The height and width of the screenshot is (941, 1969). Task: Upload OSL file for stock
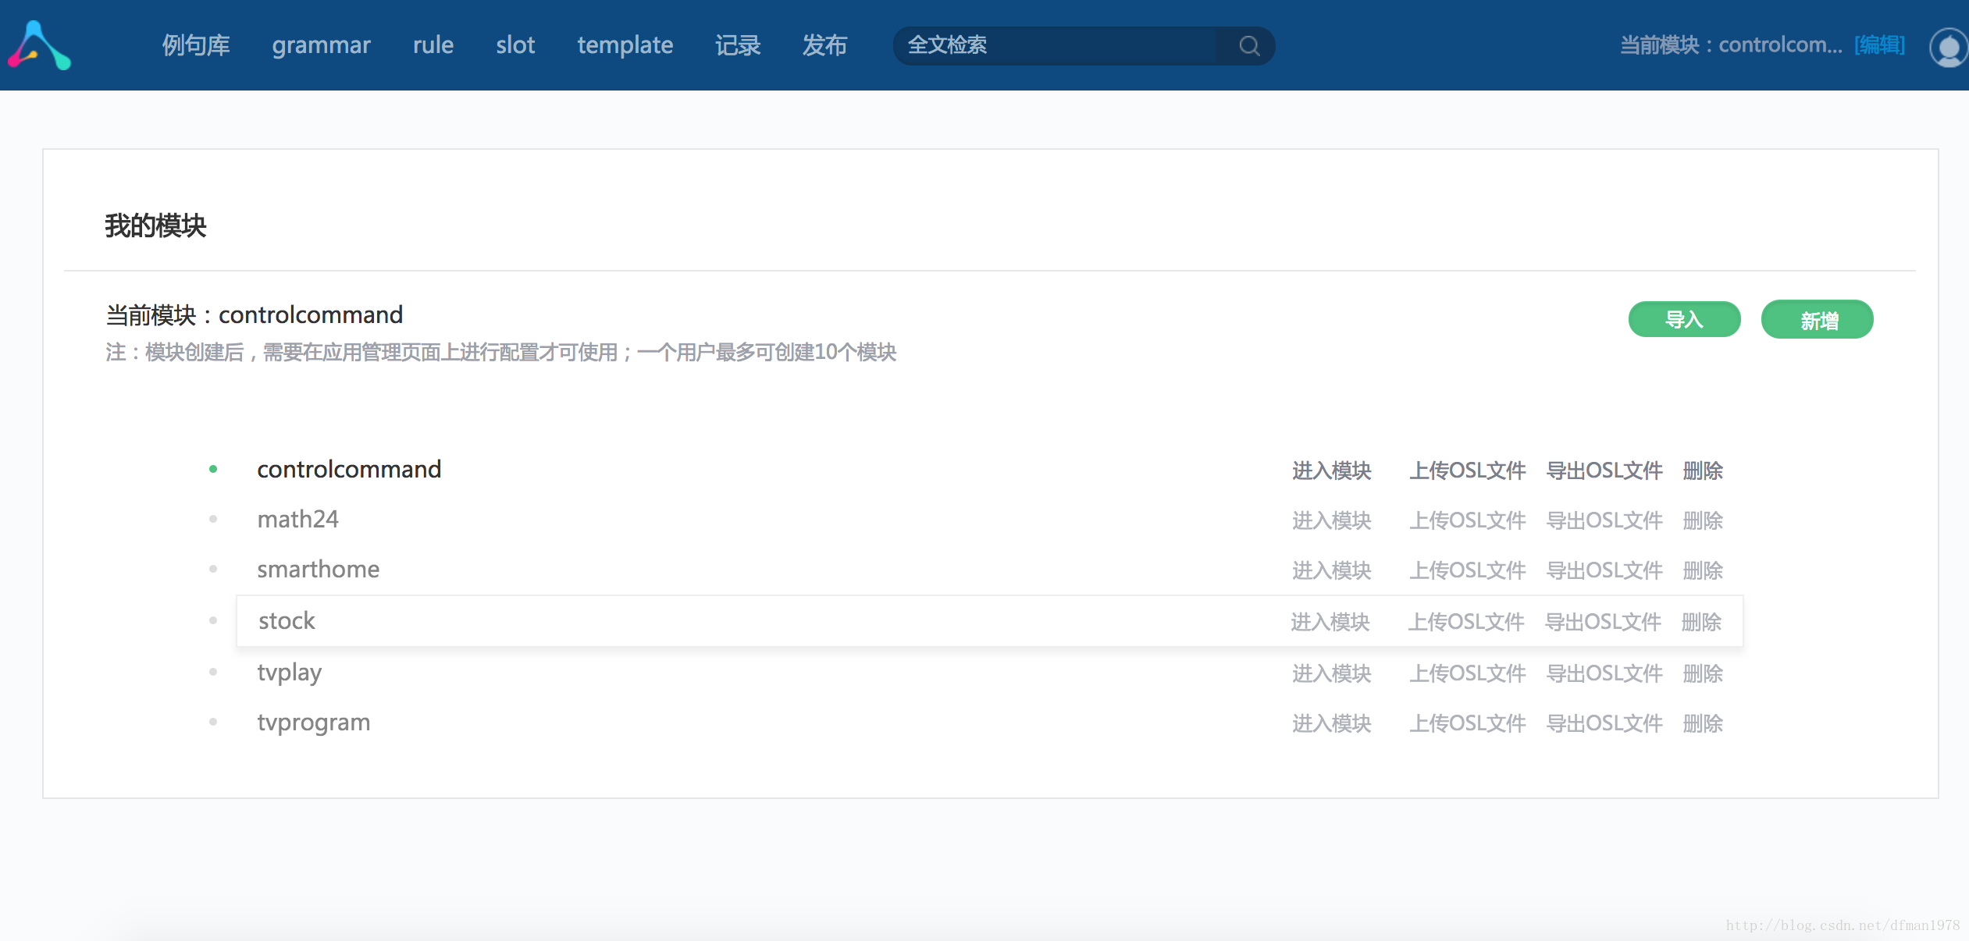coord(1465,622)
